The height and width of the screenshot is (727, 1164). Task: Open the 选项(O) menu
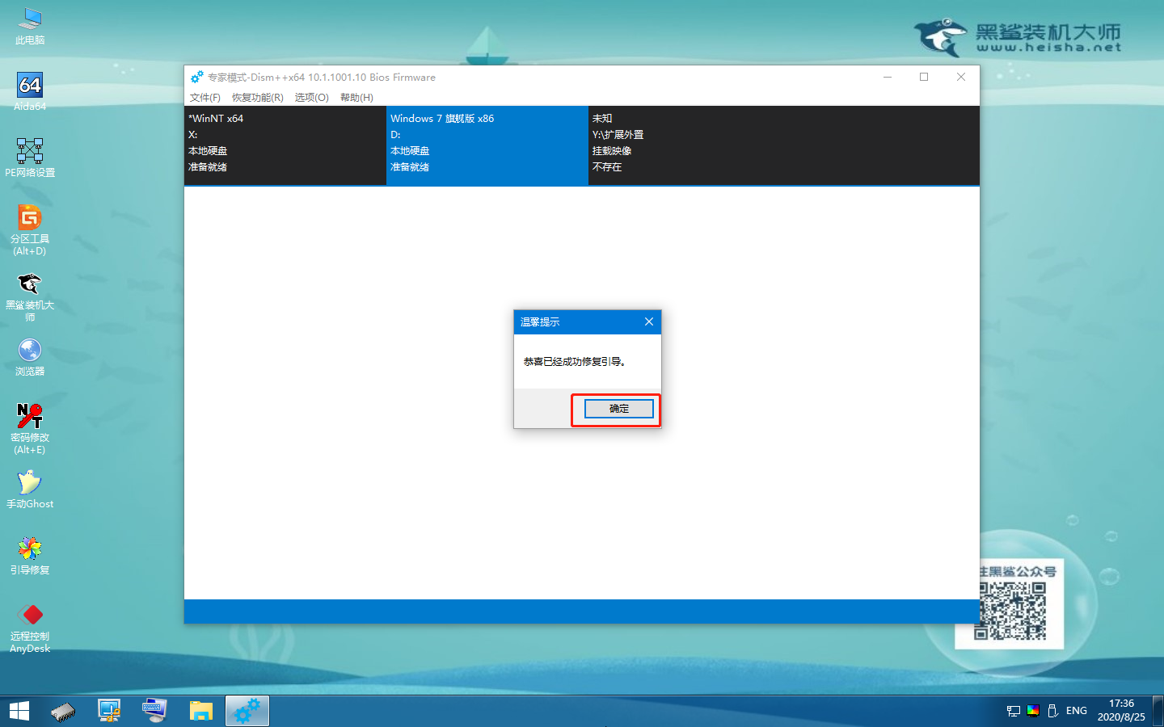pos(311,98)
